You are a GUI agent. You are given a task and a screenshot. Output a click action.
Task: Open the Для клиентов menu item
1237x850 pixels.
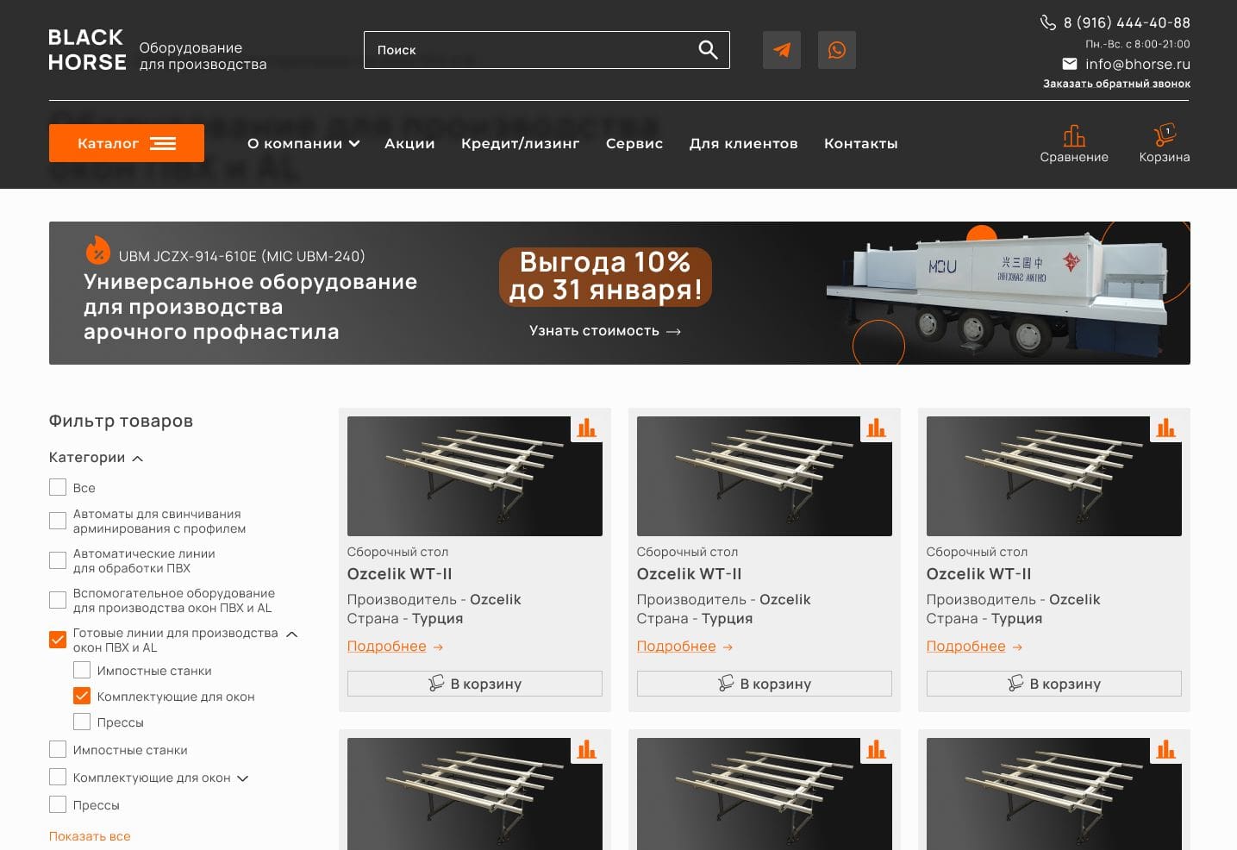coord(744,144)
